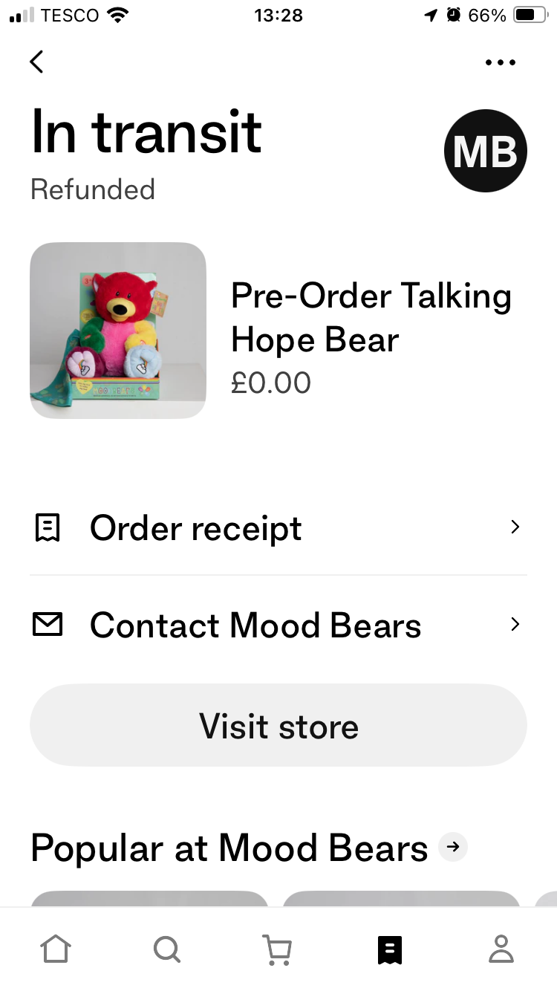
Task: Select the Orders tab in bottom bar
Action: (x=389, y=949)
